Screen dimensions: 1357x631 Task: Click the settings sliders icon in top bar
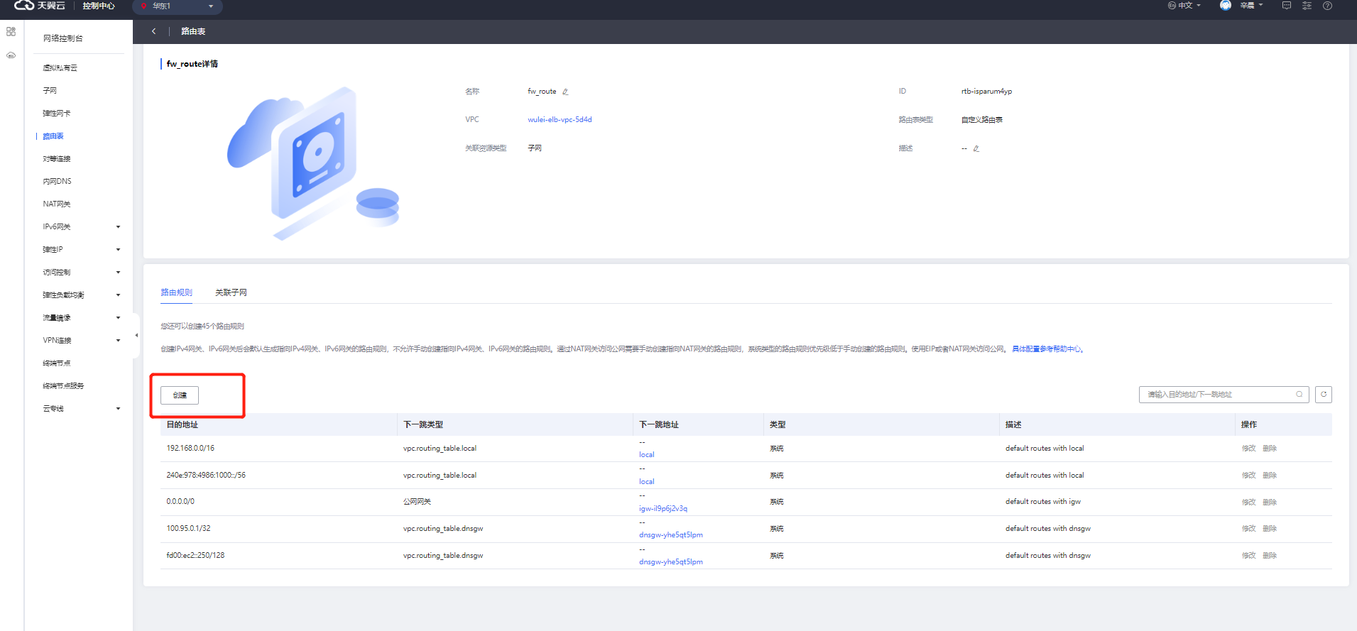(x=1307, y=6)
